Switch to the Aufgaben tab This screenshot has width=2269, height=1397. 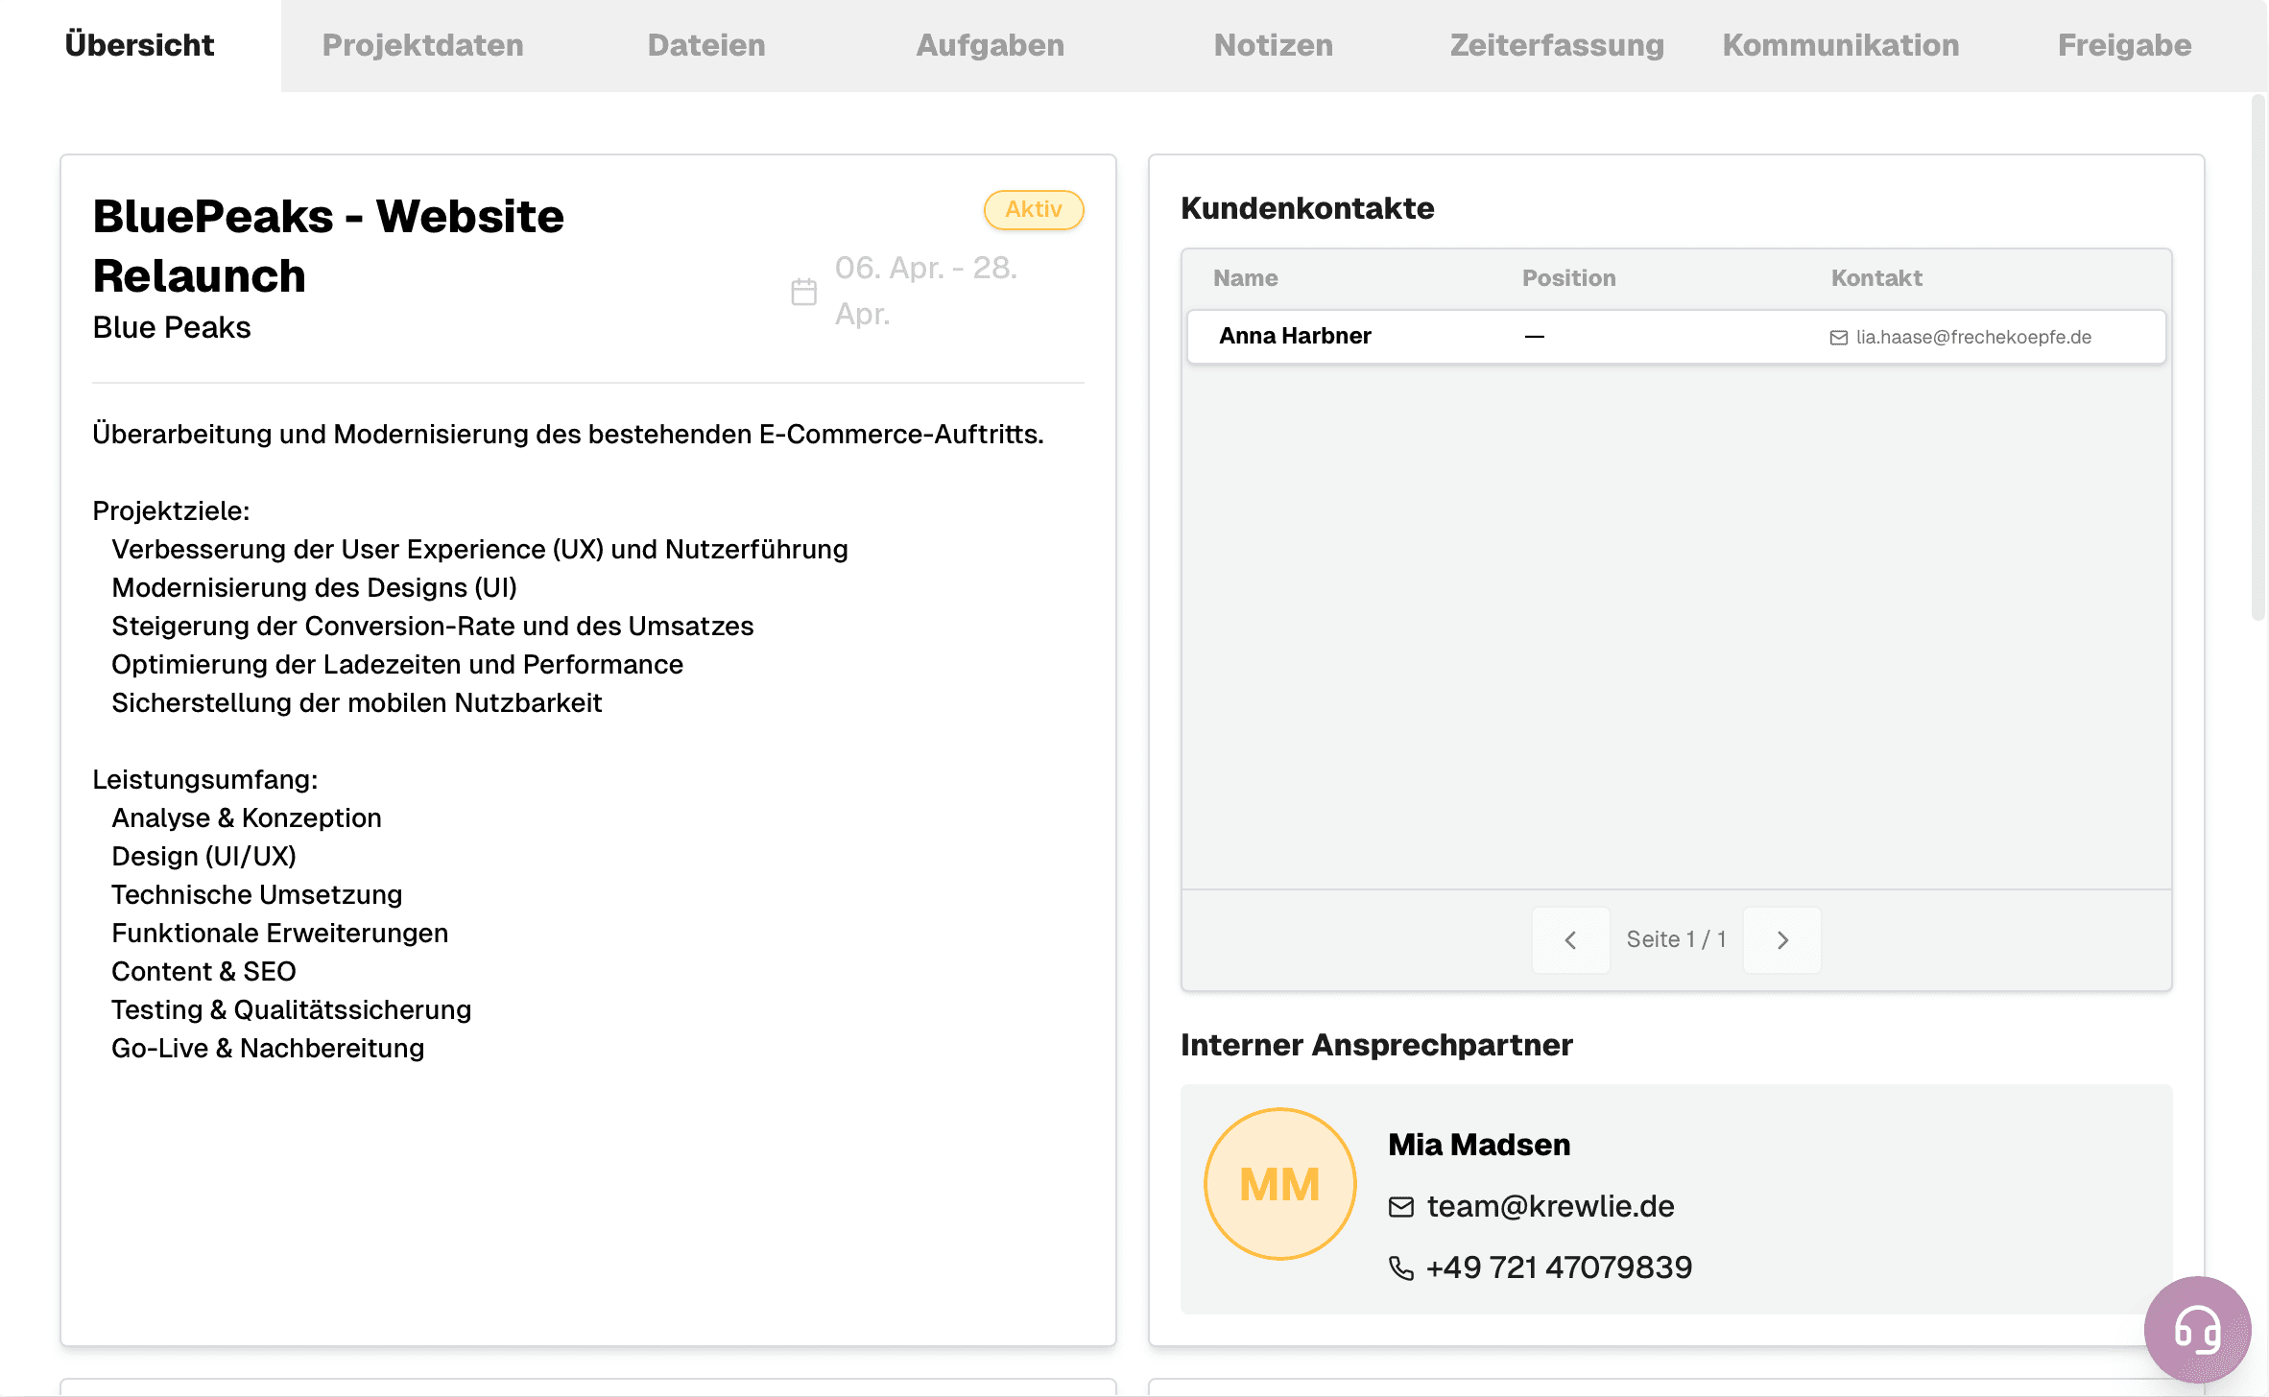(x=990, y=45)
